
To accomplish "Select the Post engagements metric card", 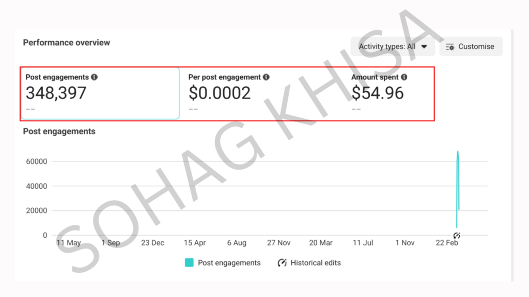I will pos(100,93).
